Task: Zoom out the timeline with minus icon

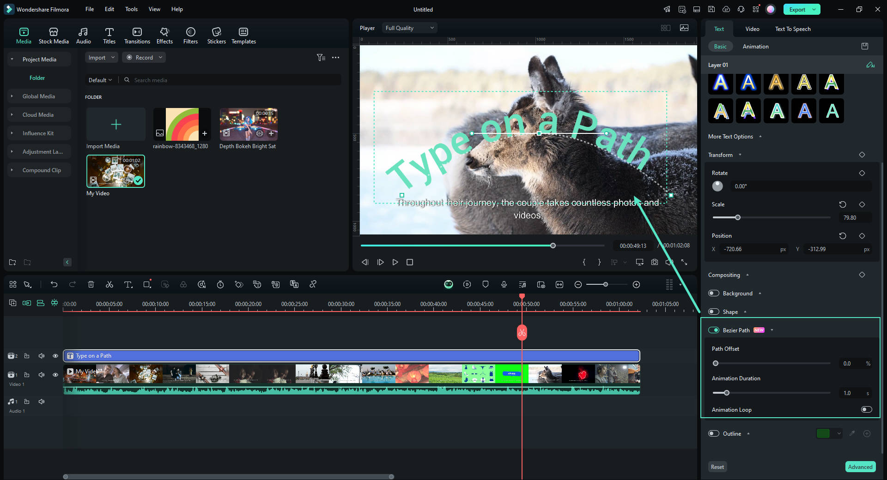Action: (x=578, y=284)
